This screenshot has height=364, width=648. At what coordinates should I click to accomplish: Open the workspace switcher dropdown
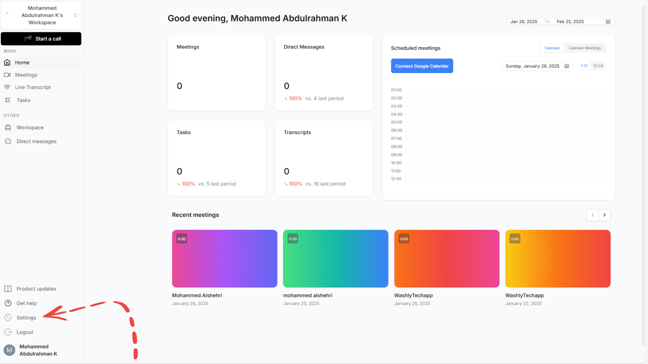pos(41,15)
